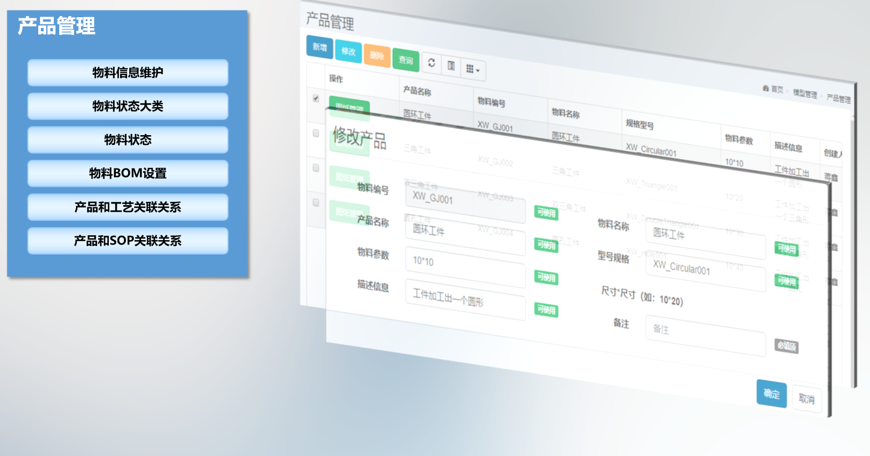Click the green 查询 button
The height and width of the screenshot is (456, 870).
[x=406, y=60]
